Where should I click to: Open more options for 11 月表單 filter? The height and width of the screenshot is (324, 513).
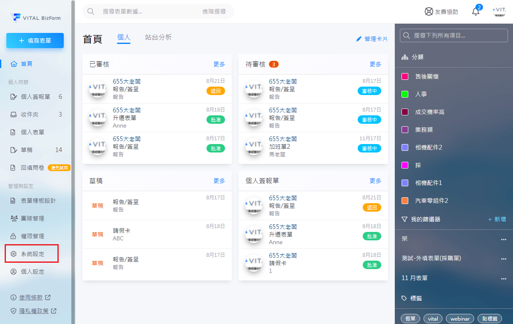503,278
